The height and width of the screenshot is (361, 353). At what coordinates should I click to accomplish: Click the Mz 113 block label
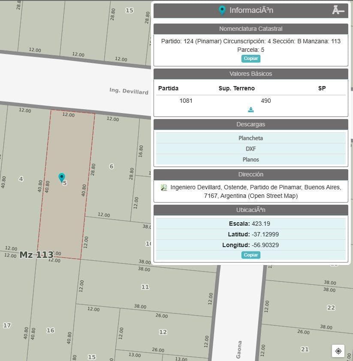(x=36, y=255)
